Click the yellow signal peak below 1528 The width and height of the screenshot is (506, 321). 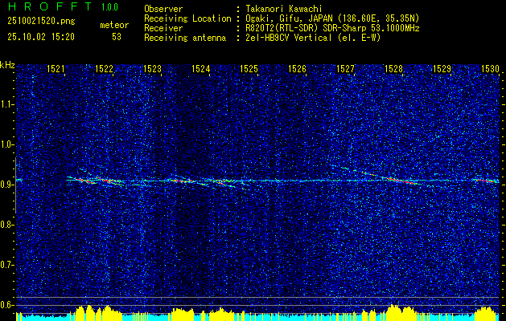click(400, 312)
